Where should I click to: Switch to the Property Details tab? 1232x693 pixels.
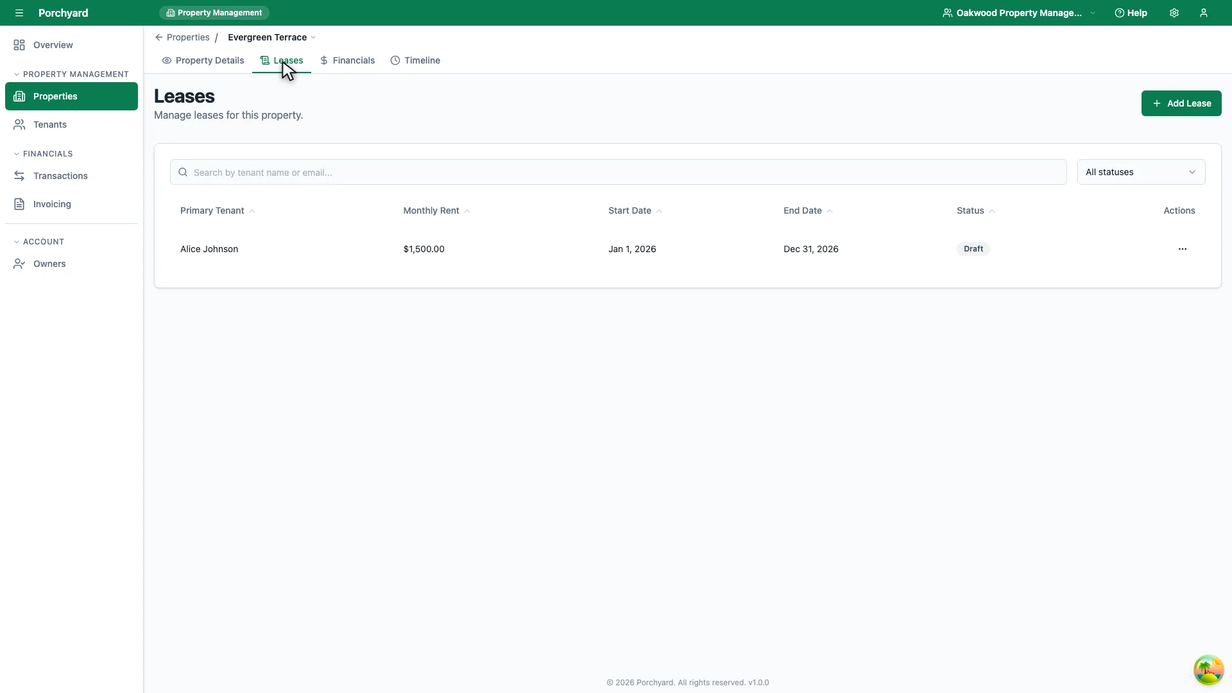pyautogui.click(x=203, y=60)
